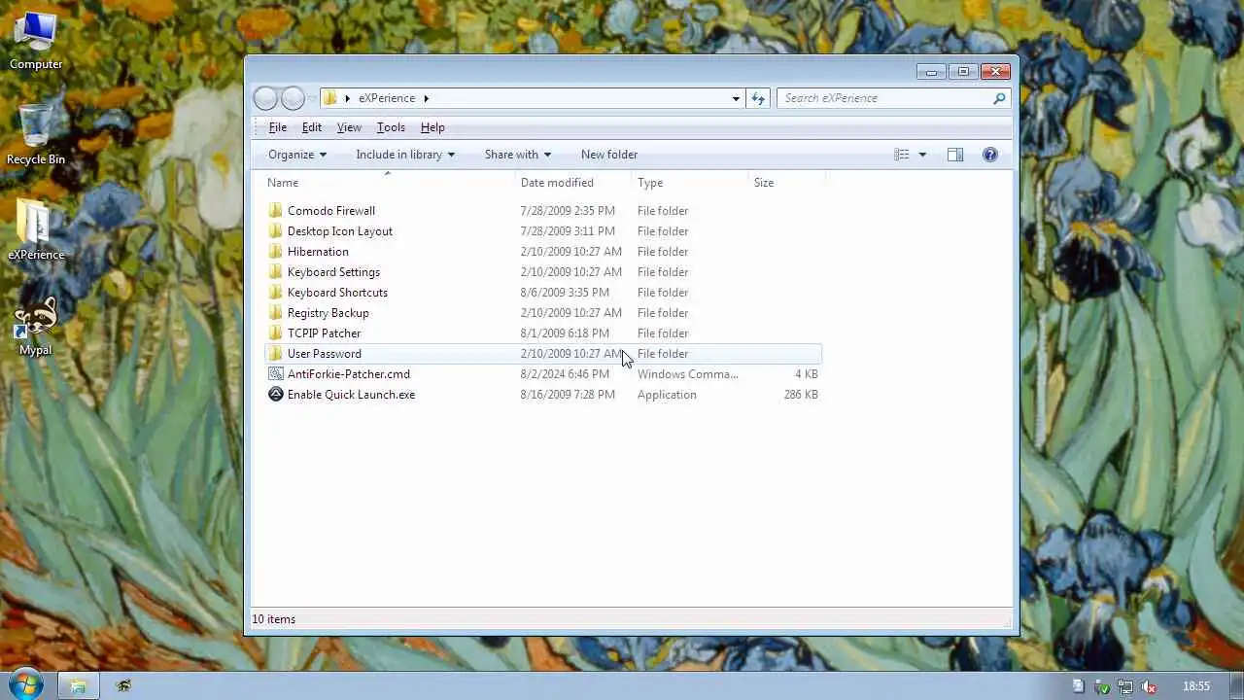Screen dimensions: 1244x700
Task: Click Windows Explorer taskbar button
Action: pos(78,685)
